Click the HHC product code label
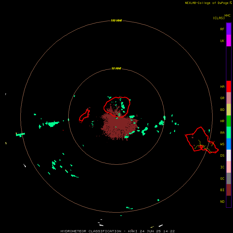This screenshot has width=233, height=233. (x=227, y=16)
